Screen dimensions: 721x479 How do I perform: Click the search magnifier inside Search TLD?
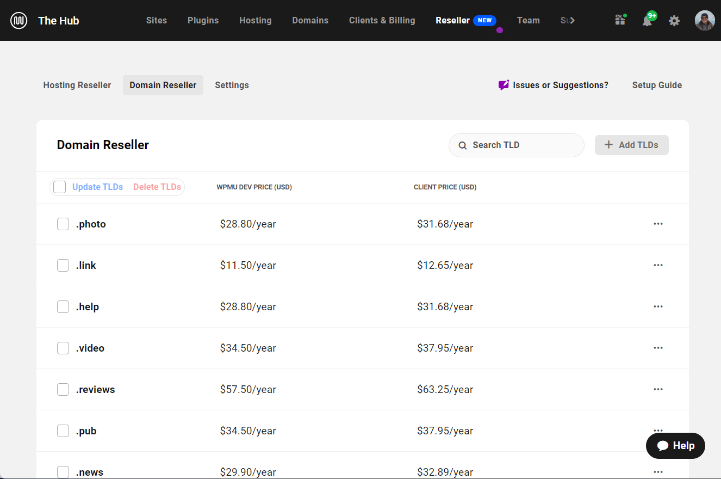coord(463,145)
